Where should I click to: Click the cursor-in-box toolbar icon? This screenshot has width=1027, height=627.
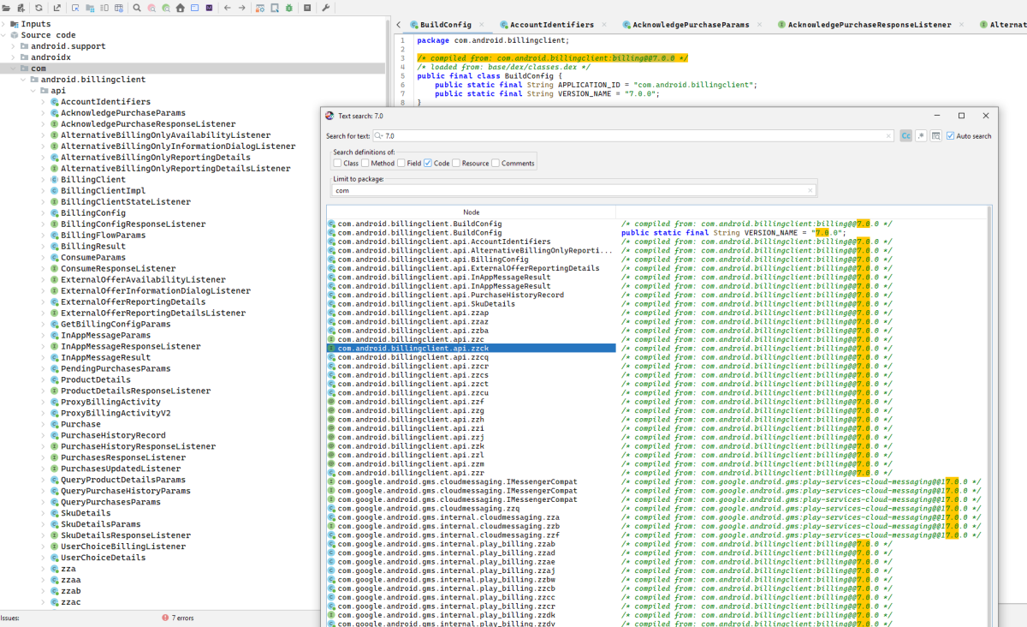74,8
